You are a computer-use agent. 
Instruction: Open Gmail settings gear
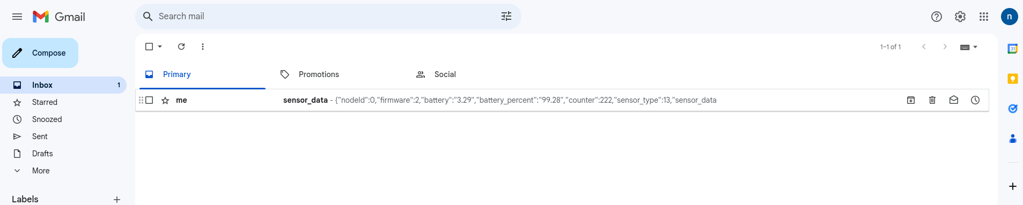960,17
